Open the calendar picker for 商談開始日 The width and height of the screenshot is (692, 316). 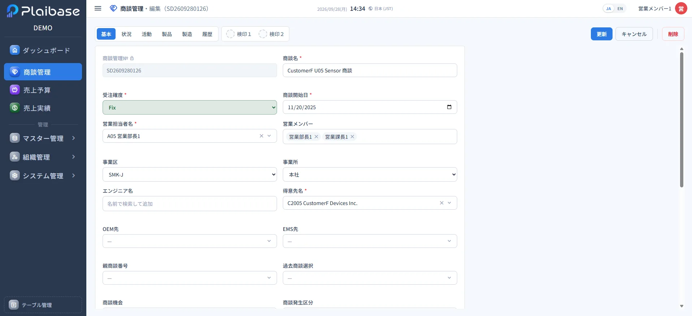[x=449, y=107]
